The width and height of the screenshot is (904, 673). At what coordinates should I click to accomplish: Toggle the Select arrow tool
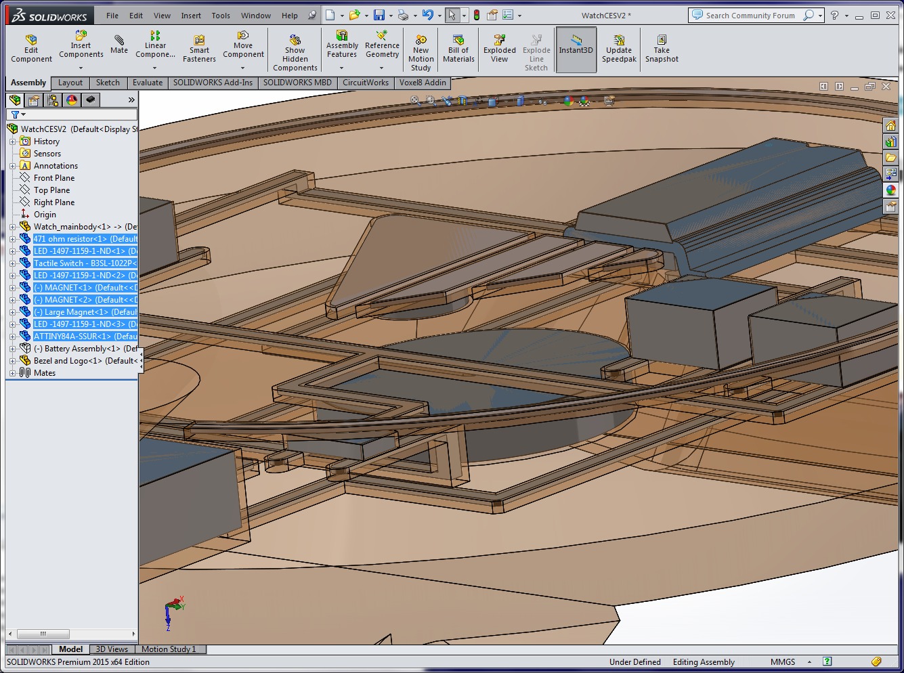(452, 15)
